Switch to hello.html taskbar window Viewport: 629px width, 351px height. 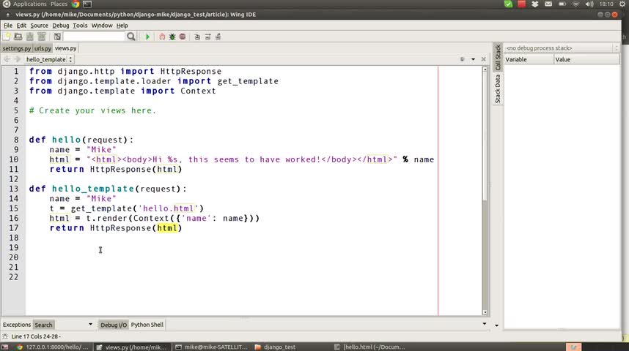(369, 347)
